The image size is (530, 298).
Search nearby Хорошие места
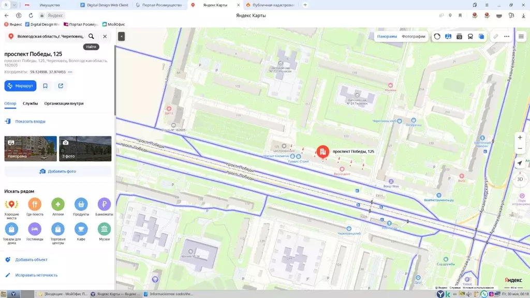[x=11, y=208]
